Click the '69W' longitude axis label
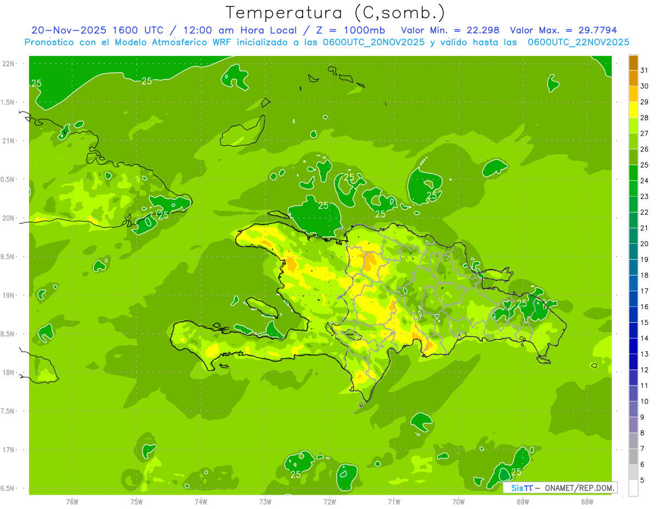The height and width of the screenshot is (509, 659). [523, 502]
